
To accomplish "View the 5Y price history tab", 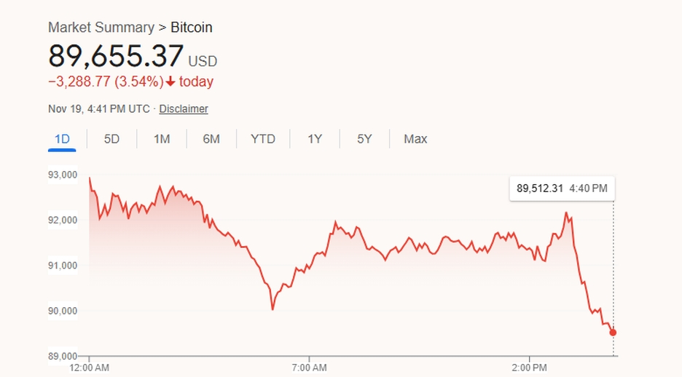I will pyautogui.click(x=364, y=138).
